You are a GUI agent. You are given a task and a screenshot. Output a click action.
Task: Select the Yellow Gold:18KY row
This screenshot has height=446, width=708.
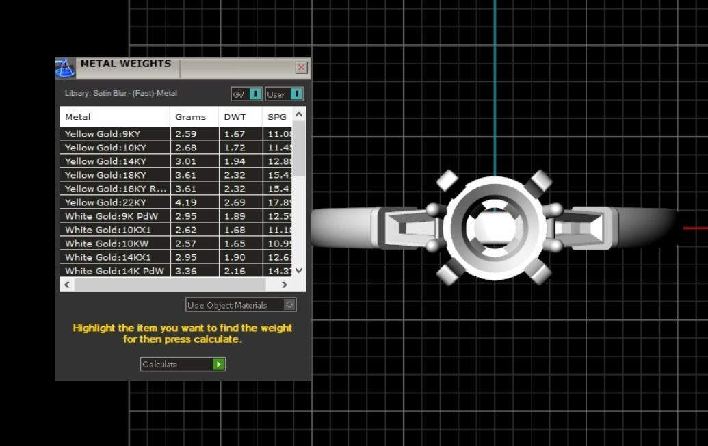pos(176,174)
